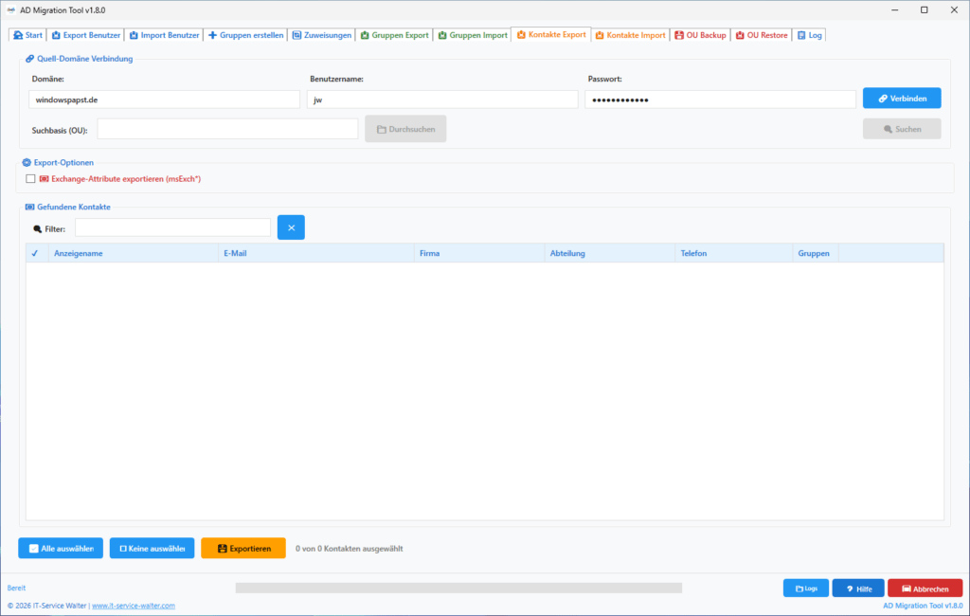Click the Suchen button

click(x=902, y=129)
